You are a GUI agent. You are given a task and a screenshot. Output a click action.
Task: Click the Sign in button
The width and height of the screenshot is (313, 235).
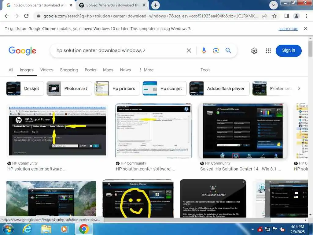click(289, 50)
